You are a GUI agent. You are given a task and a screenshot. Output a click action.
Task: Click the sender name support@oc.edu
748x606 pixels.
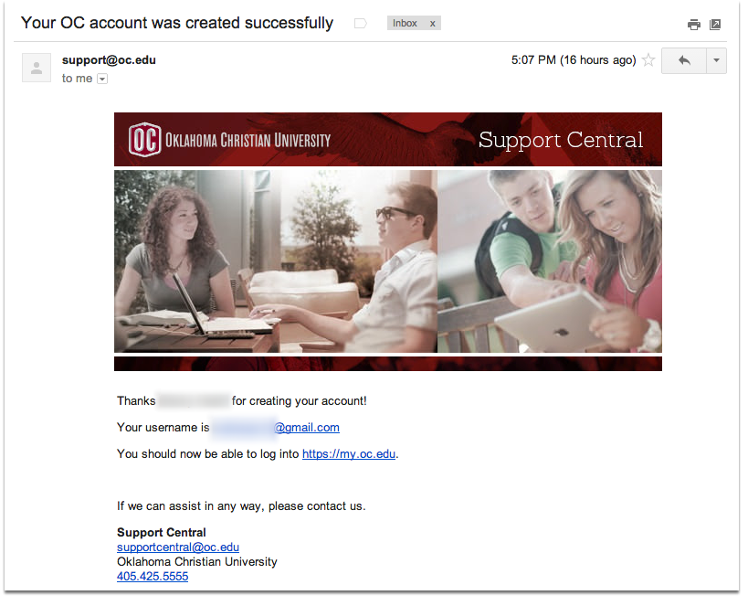pyautogui.click(x=109, y=60)
